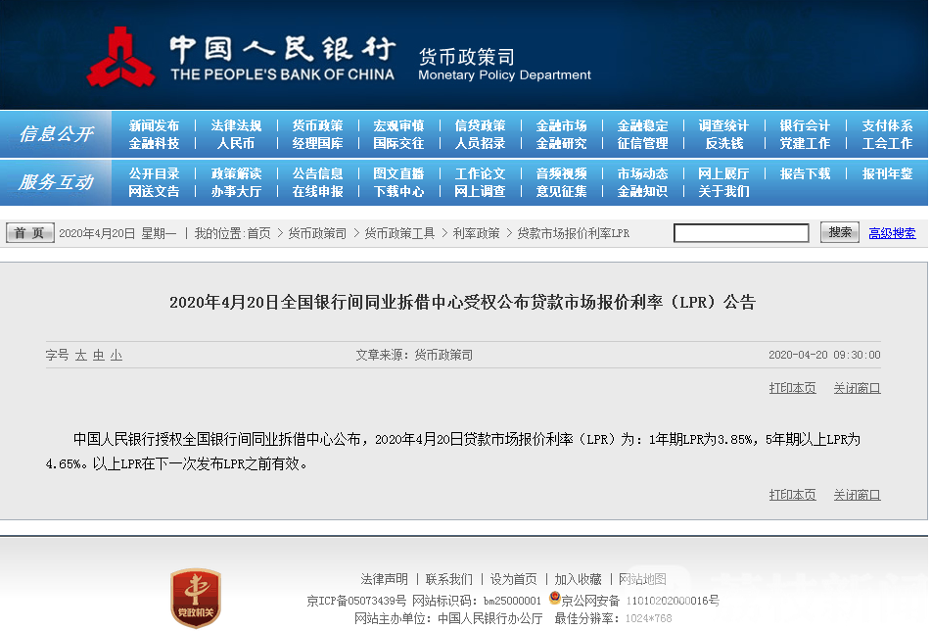Screen dimensions: 931x631
Task: Open 市场动态 menu link
Action: click(x=642, y=174)
